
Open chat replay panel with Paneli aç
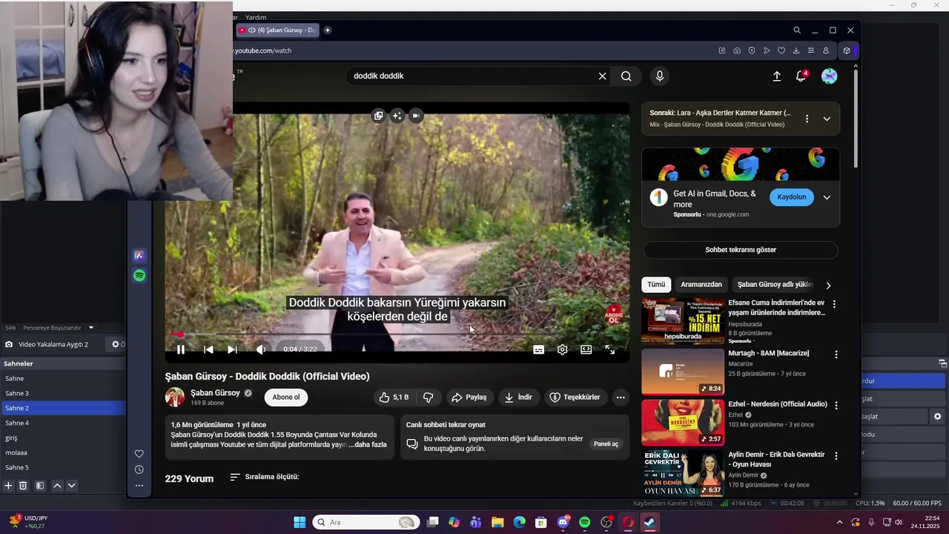click(x=606, y=444)
